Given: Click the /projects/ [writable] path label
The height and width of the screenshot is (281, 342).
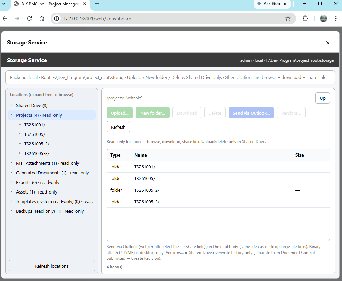Looking at the screenshot, I should click(x=124, y=98).
